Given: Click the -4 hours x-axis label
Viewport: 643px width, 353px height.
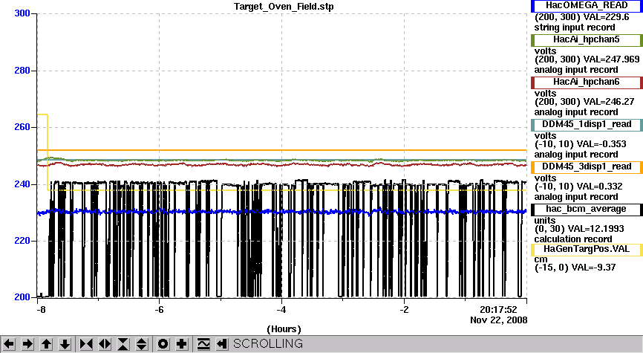Looking at the screenshot, I should tap(281, 309).
